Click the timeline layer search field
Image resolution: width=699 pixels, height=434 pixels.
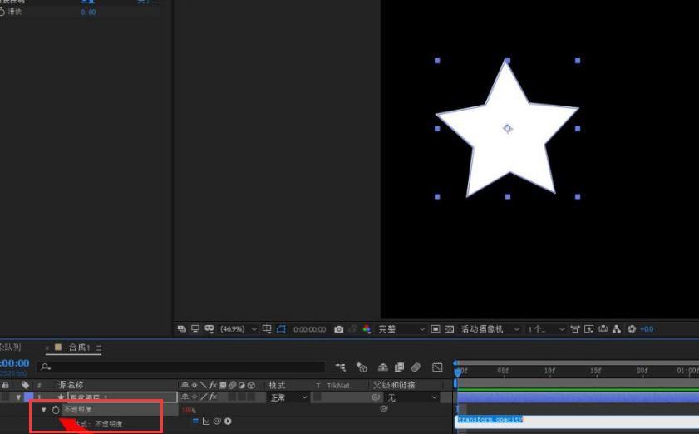pyautogui.click(x=183, y=367)
